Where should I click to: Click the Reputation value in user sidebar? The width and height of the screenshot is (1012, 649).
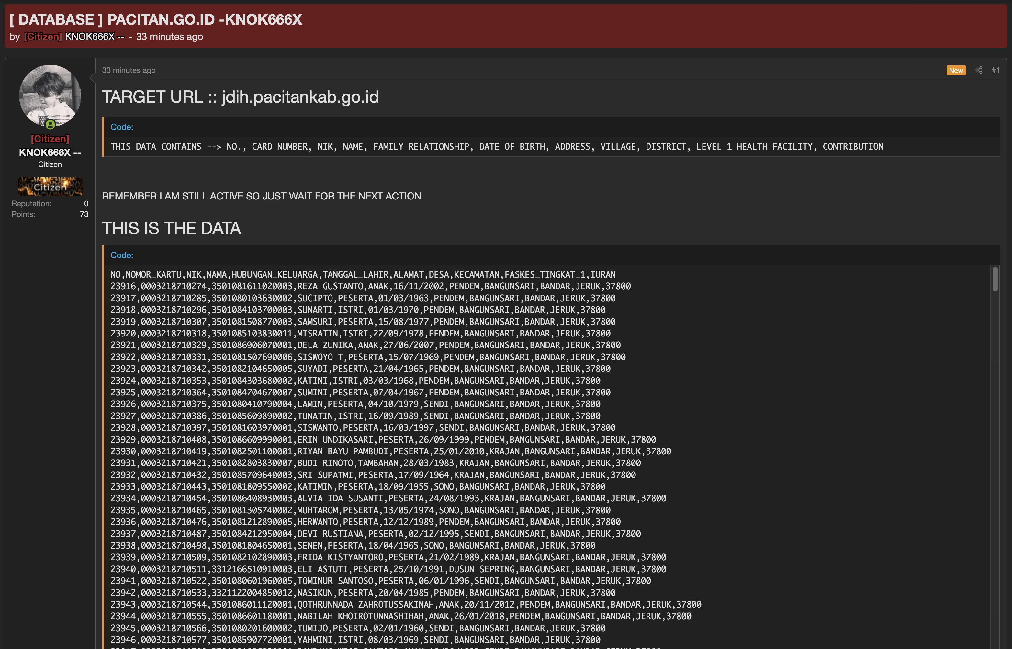click(86, 204)
